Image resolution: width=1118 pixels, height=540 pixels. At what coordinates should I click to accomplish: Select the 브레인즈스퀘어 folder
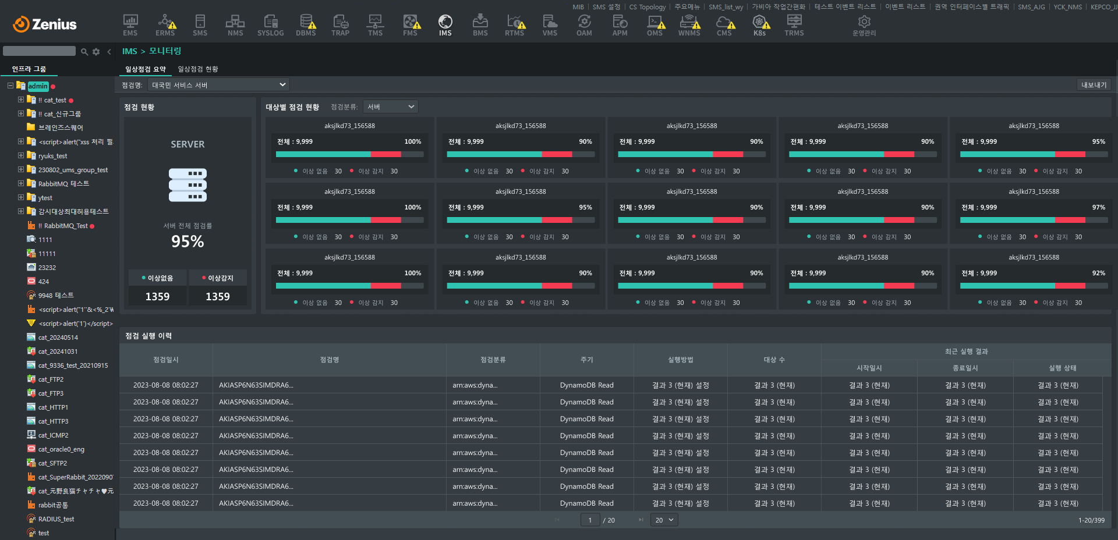pos(61,127)
